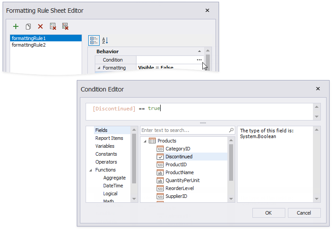The image size is (334, 230).
Task: Click the ProductID numeric field icon
Action: pos(160,164)
